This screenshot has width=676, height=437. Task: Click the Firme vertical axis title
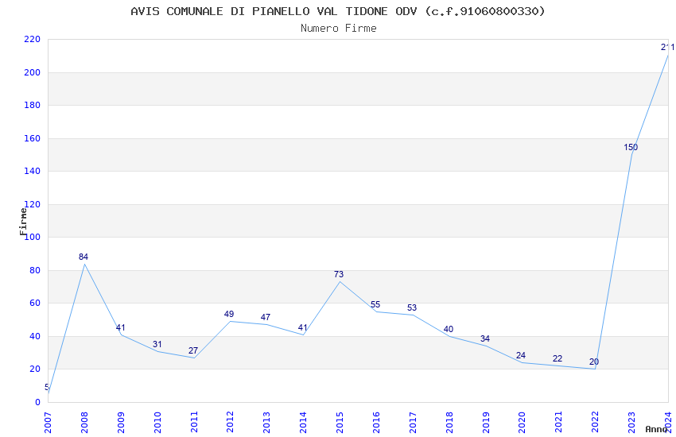coord(23,222)
